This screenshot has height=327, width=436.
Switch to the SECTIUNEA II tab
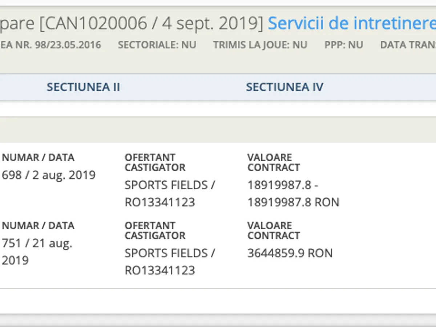(83, 87)
